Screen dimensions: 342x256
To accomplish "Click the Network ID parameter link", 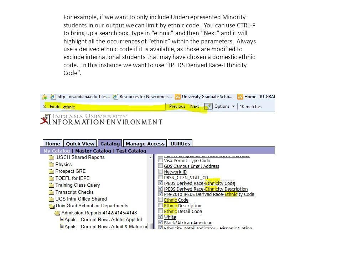I will click(175, 172).
